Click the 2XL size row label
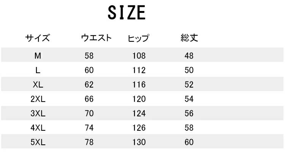285x155 pixels. (38, 99)
